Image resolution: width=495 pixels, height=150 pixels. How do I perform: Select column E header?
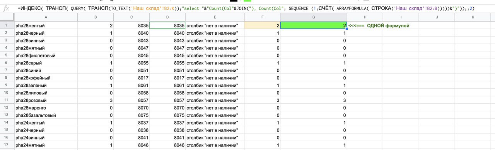pos(215,17)
